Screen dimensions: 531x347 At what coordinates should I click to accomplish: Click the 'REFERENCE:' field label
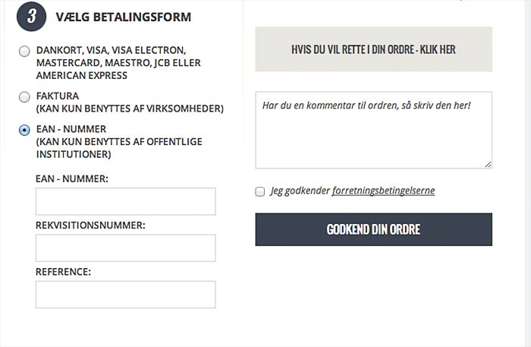click(63, 272)
